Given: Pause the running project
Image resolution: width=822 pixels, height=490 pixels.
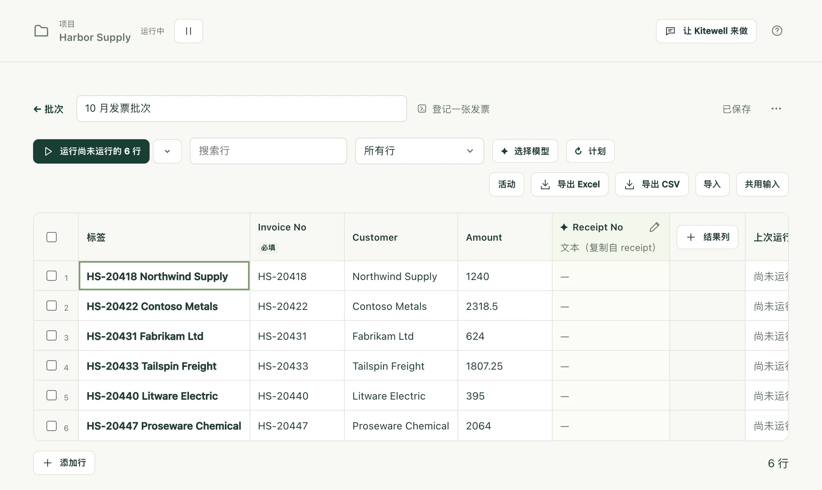Looking at the screenshot, I should pos(189,31).
